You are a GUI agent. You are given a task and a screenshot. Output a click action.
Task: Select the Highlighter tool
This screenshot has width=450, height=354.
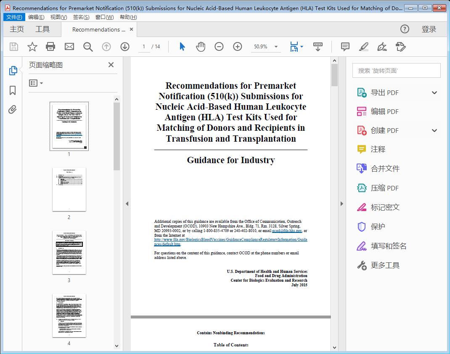coord(364,47)
